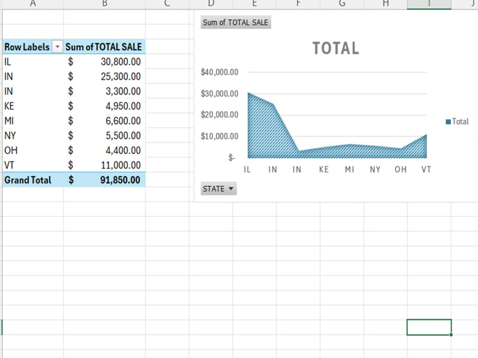Screen dimensions: 478x358
Task: Select the 5,500.00 value cell
Action: click(x=104, y=136)
